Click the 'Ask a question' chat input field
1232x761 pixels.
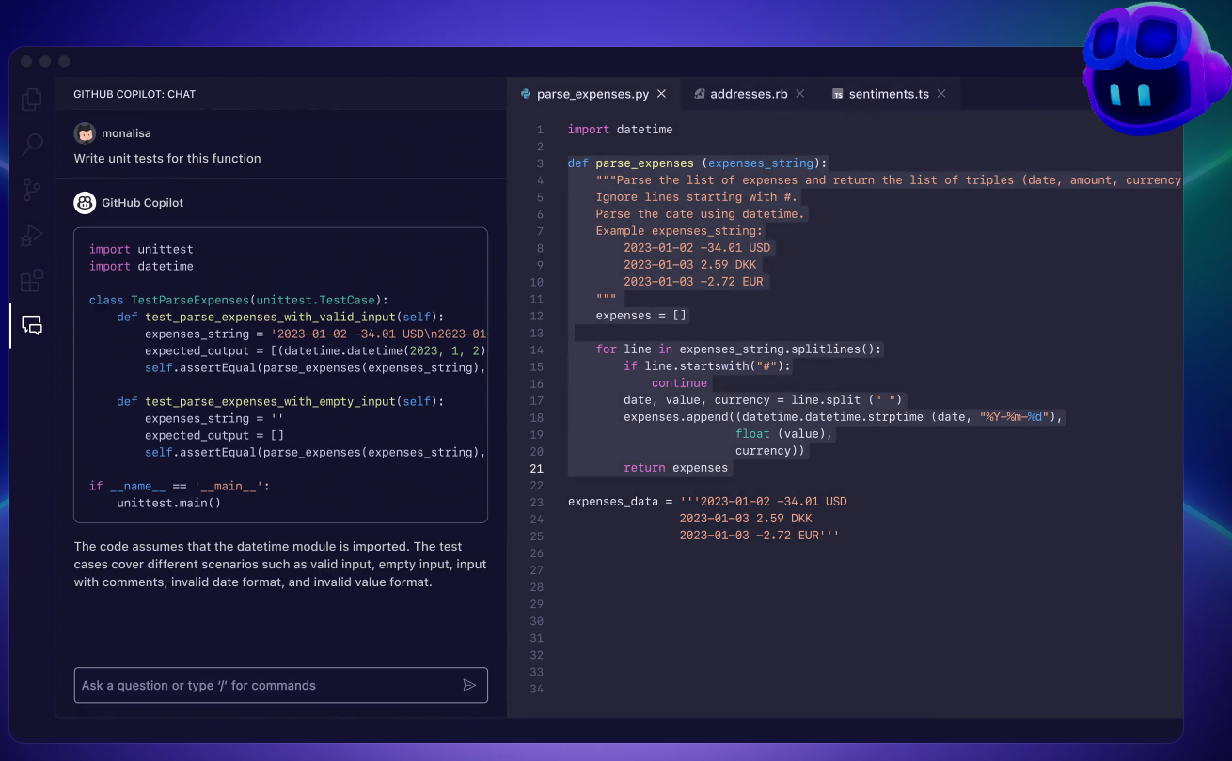tap(281, 685)
